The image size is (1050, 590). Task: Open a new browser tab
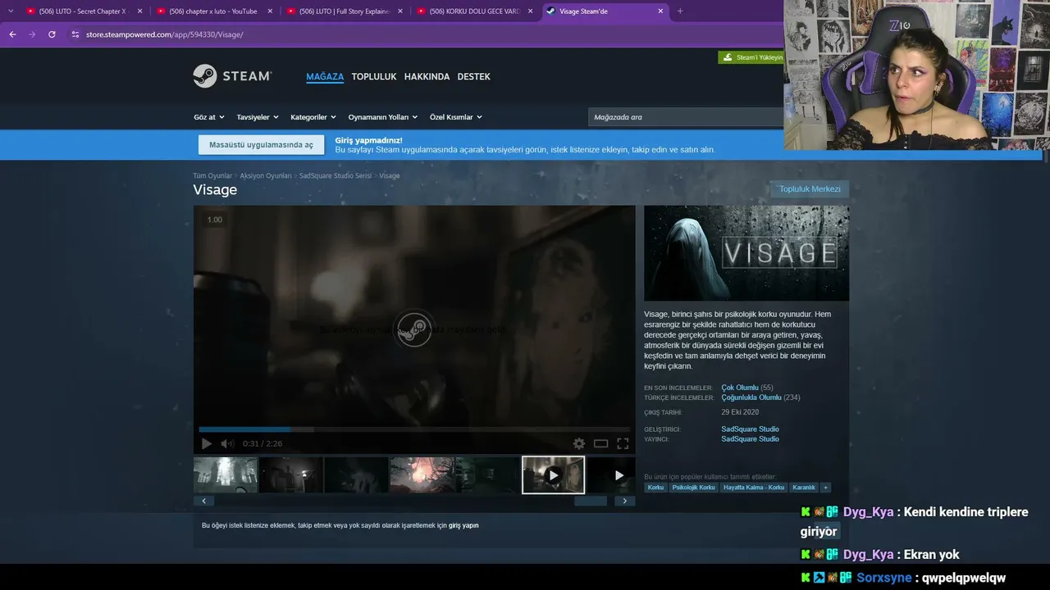click(x=680, y=11)
